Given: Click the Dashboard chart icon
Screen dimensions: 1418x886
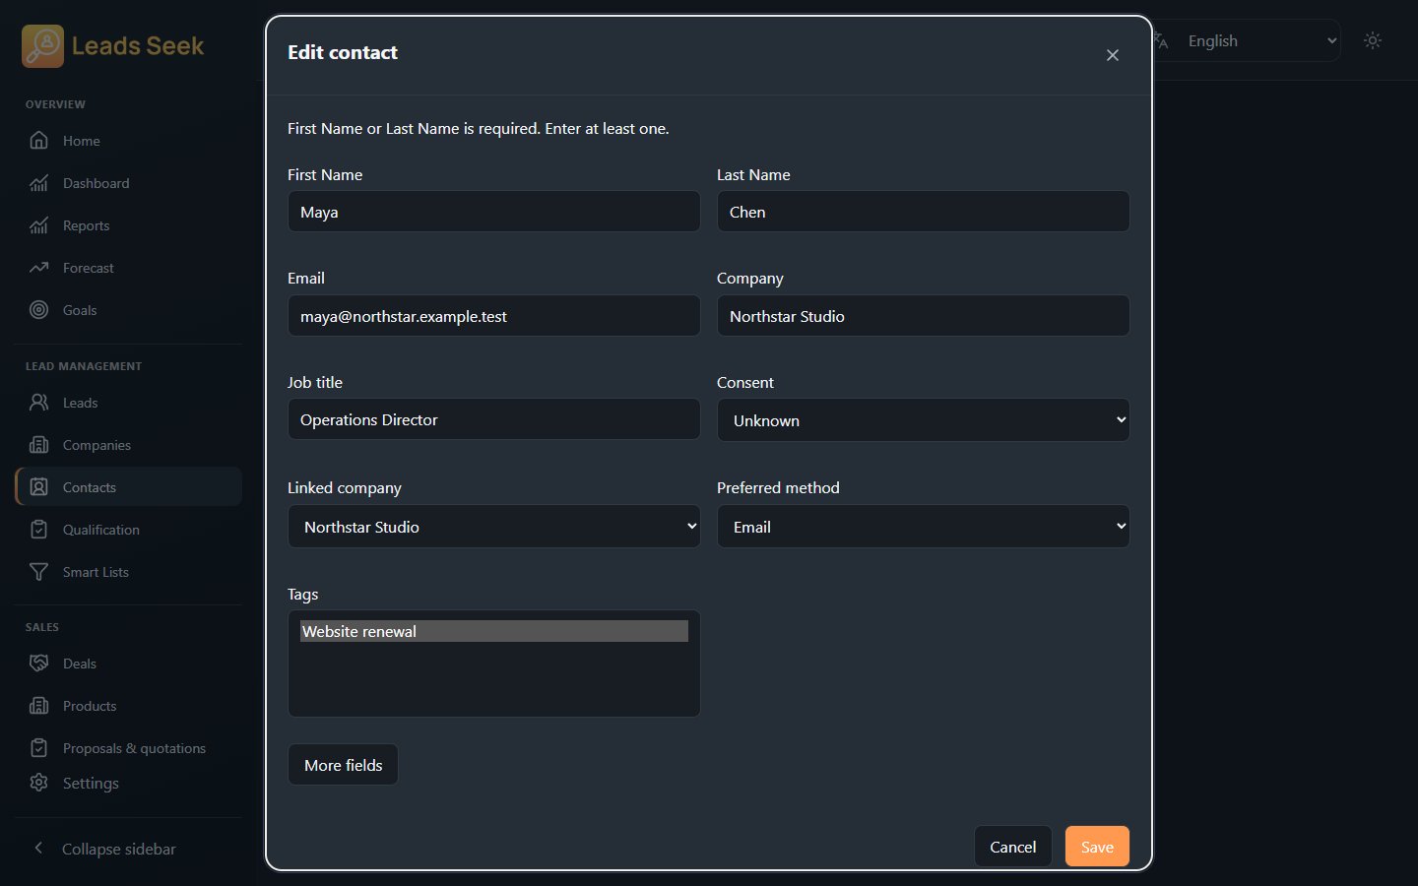Looking at the screenshot, I should click(x=38, y=183).
